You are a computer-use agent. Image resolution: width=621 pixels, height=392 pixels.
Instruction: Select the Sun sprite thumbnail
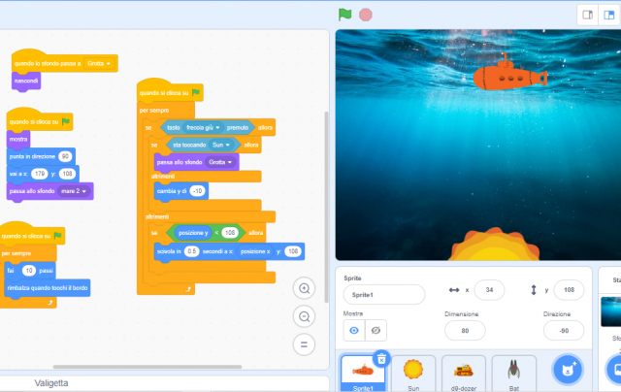pos(413,374)
